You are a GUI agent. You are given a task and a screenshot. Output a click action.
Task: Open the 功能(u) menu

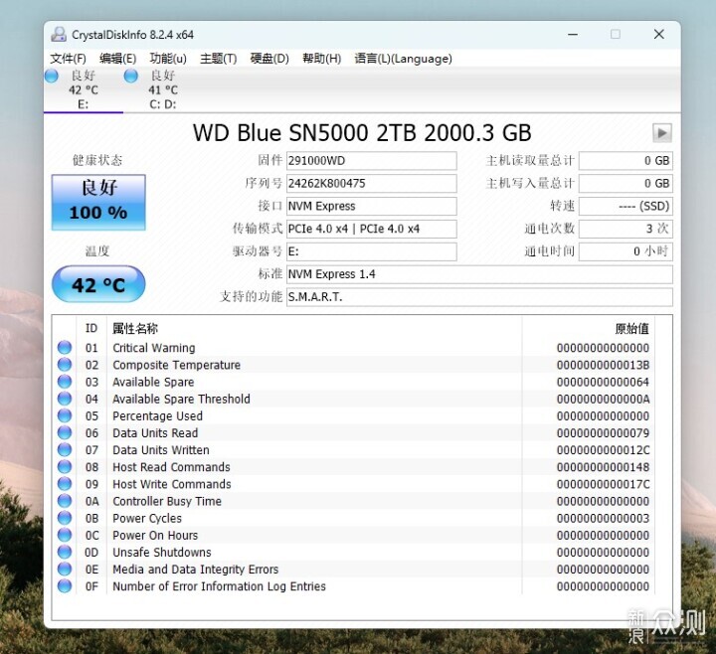click(x=168, y=59)
